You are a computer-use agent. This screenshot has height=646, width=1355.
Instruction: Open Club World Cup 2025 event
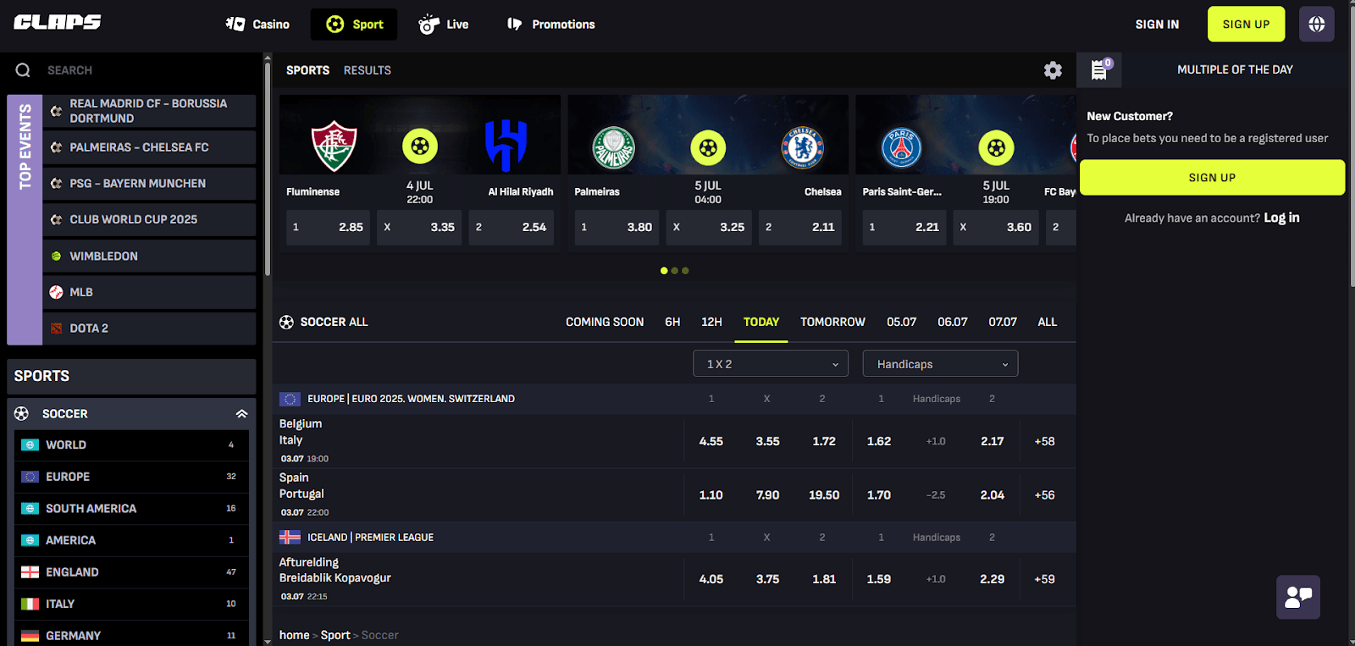(x=149, y=219)
